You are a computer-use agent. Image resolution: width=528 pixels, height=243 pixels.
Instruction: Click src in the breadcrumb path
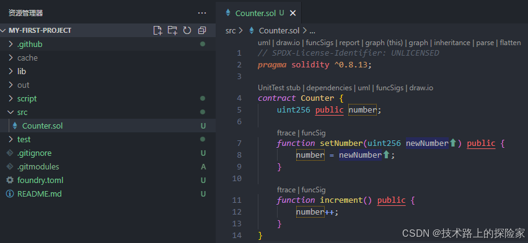tap(231, 30)
